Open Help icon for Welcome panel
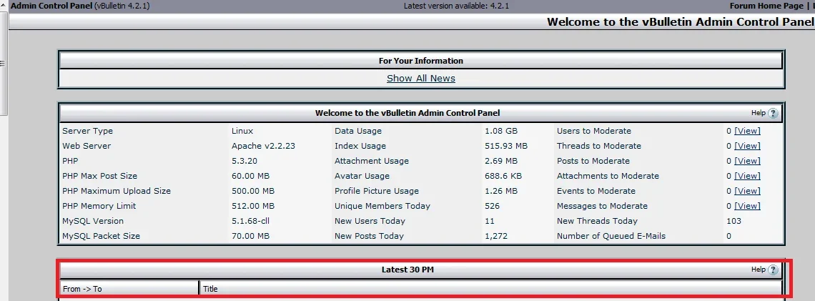The image size is (815, 301). click(773, 113)
